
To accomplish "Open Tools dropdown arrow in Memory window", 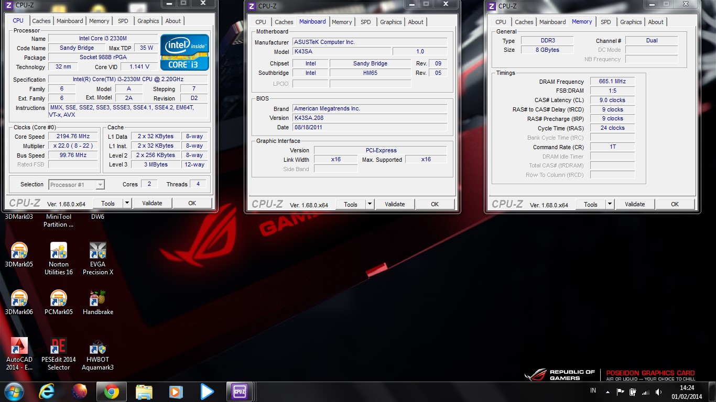I will point(610,204).
